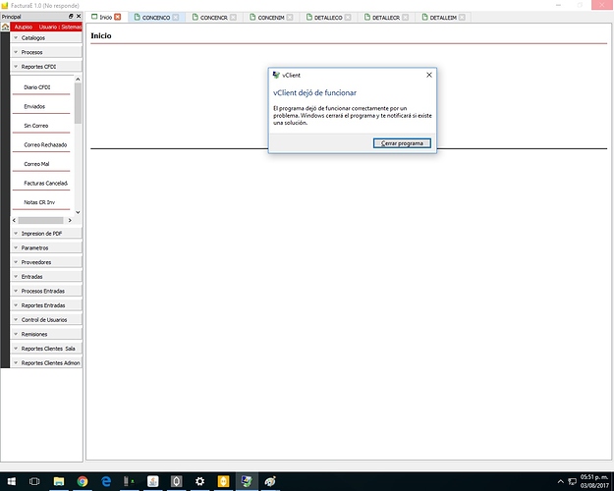The image size is (614, 491).
Task: Open File Explorer from the taskbar
Action: [59, 481]
